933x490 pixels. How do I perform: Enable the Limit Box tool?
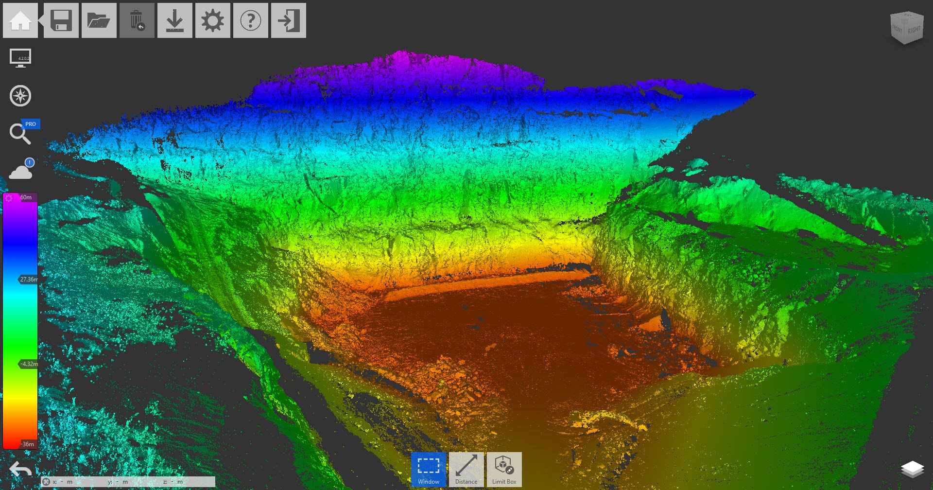click(504, 469)
